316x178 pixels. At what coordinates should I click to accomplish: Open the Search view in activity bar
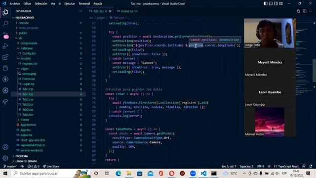tap(5, 23)
